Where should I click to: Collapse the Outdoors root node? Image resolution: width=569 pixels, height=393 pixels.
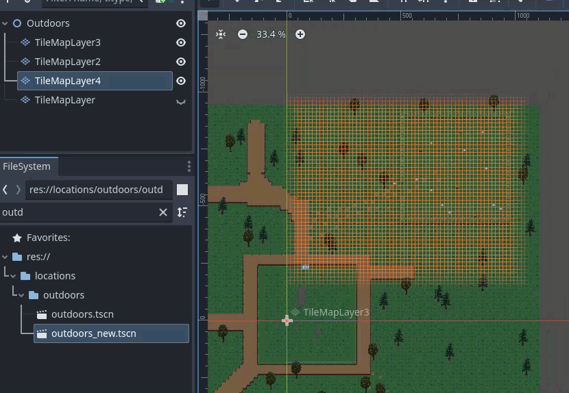(5, 23)
